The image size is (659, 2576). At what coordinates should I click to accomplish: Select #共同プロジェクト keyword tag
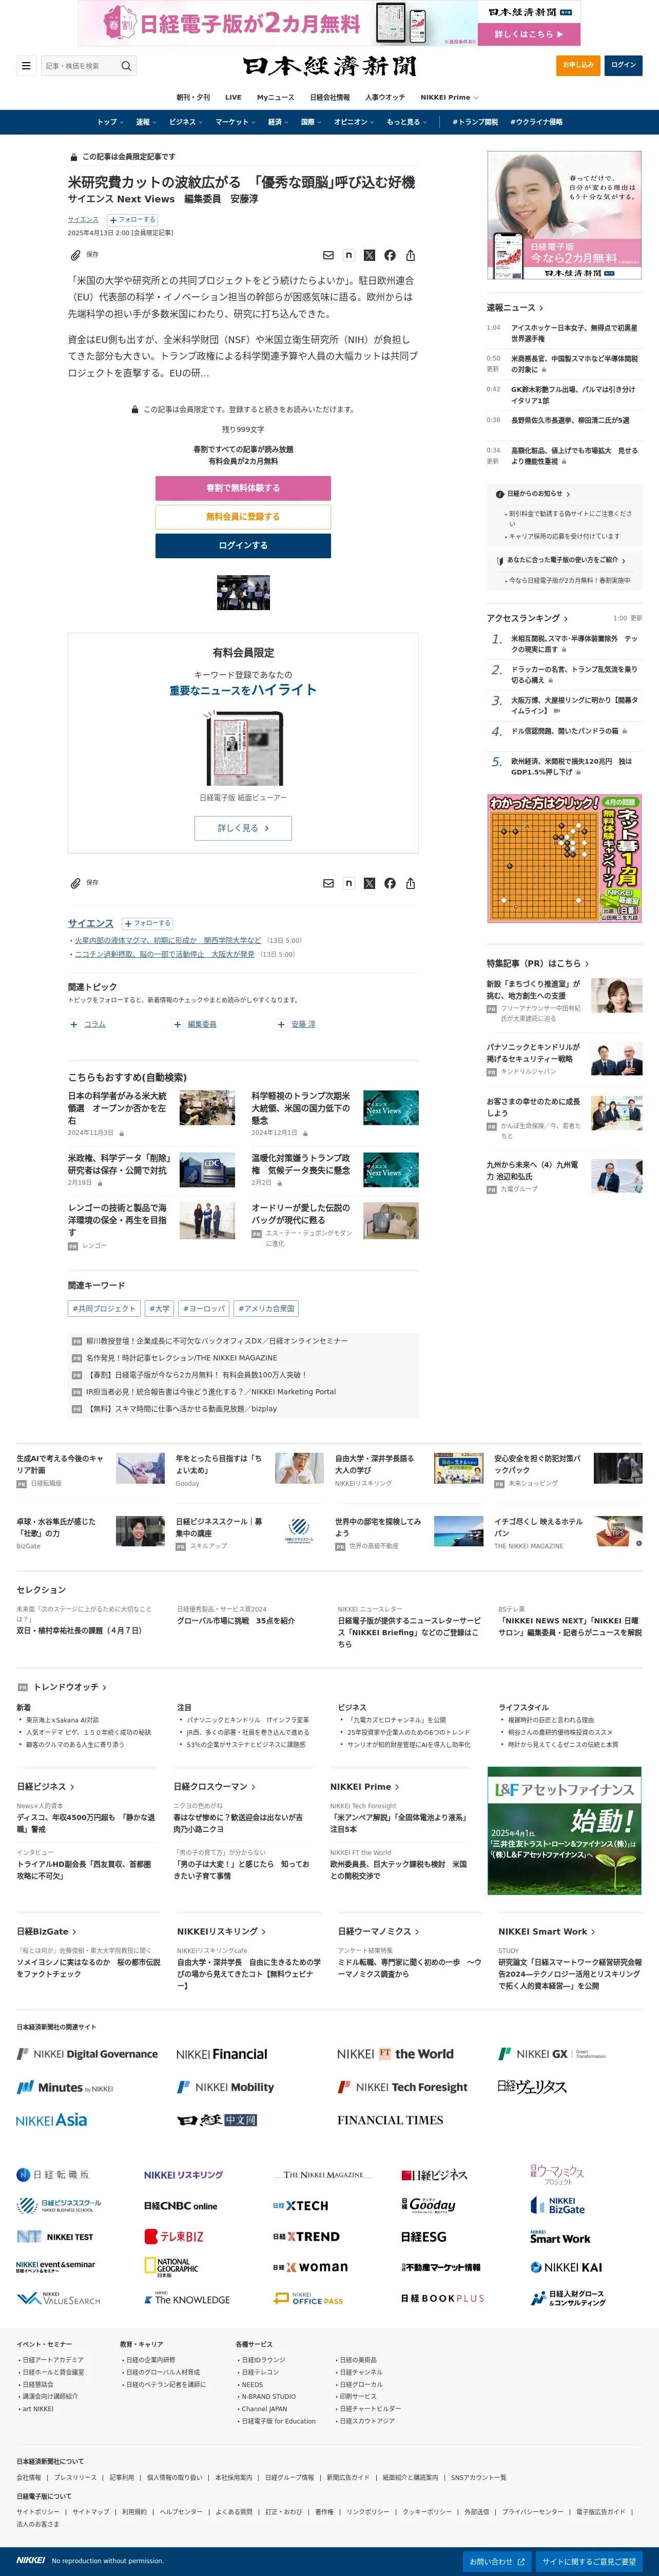[x=104, y=1308]
